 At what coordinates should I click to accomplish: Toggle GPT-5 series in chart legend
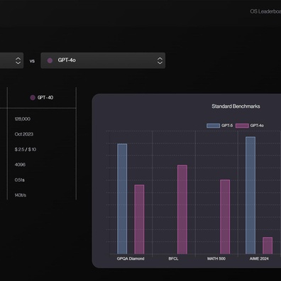tap(220, 126)
